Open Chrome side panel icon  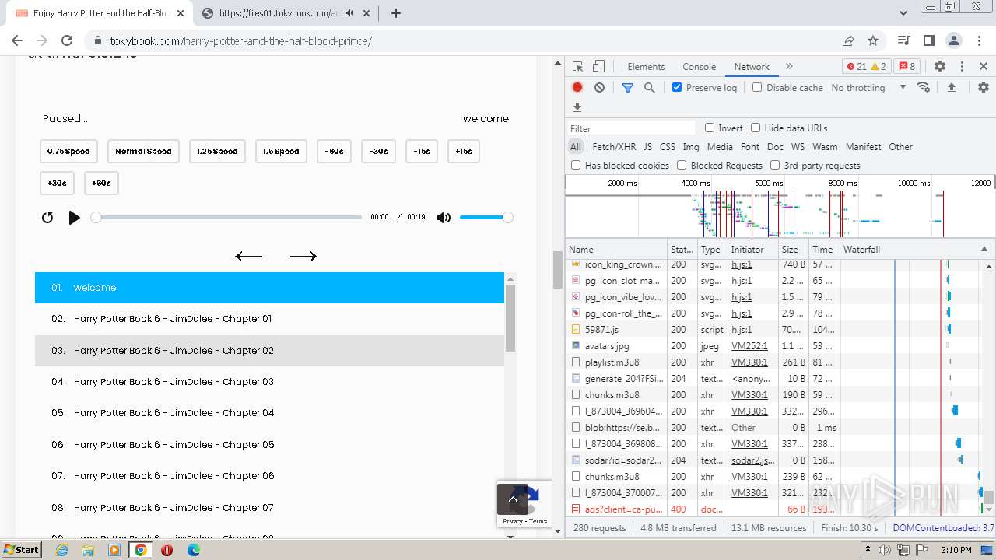point(928,40)
